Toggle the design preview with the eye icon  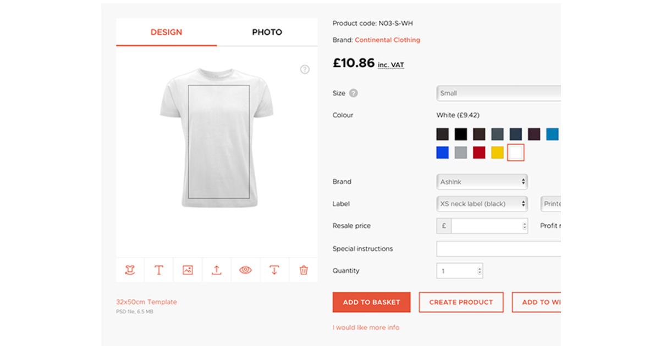pyautogui.click(x=245, y=270)
